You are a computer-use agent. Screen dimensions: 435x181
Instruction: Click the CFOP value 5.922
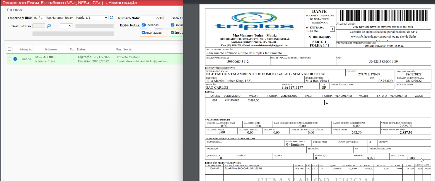coord(315,169)
